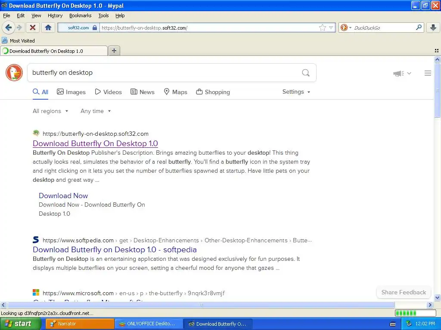The width and height of the screenshot is (441, 330).
Task: Click the Microsoft logo favicon
Action: [x=36, y=293]
